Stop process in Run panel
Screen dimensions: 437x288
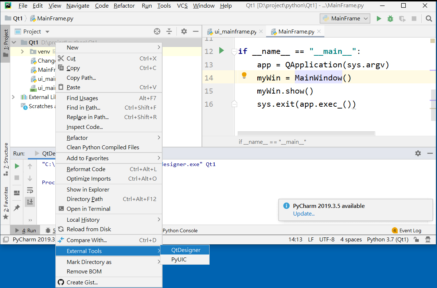[17, 178]
